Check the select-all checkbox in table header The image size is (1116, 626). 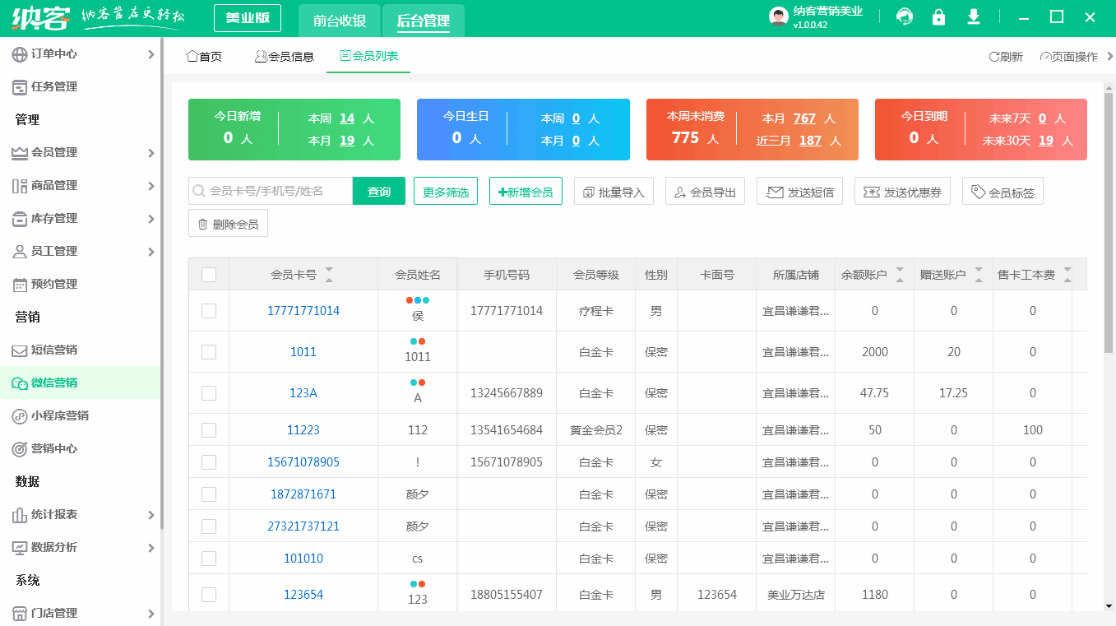click(x=208, y=274)
